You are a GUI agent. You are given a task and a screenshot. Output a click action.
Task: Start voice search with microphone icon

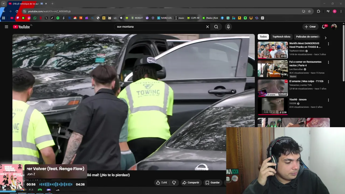228,27
